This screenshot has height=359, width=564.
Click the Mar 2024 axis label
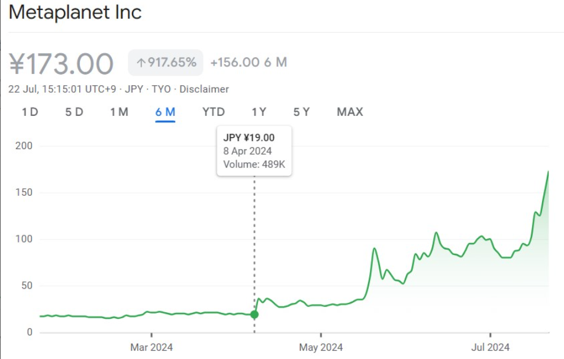152,347
